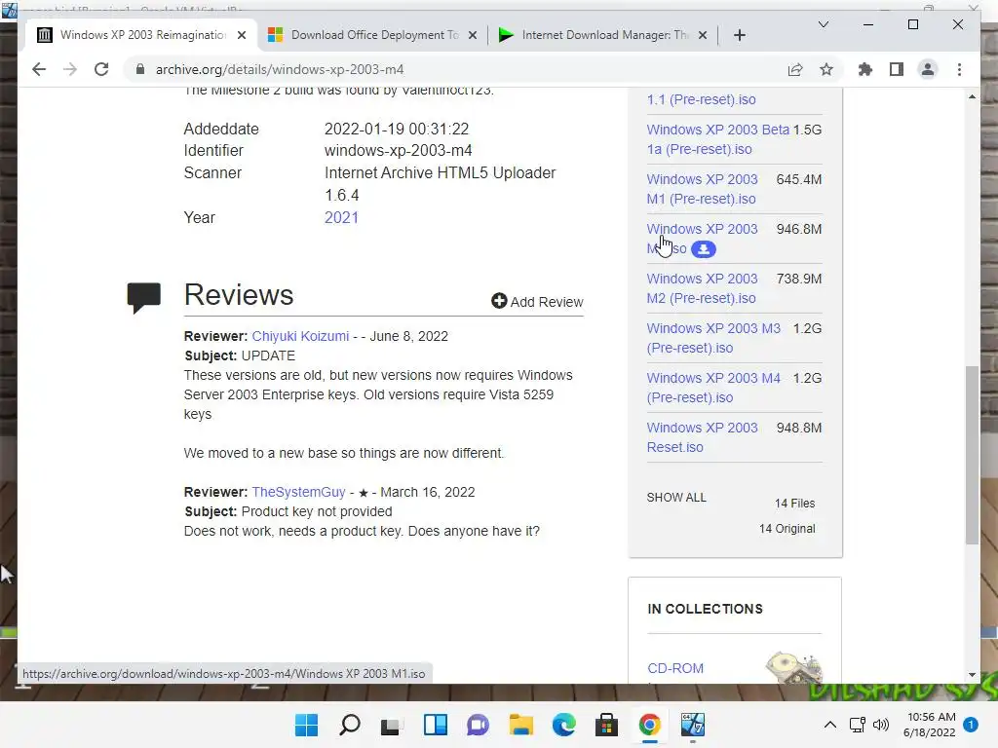Click the blue download icon next to M1.iso
This screenshot has height=748, width=998.
pyautogui.click(x=704, y=249)
